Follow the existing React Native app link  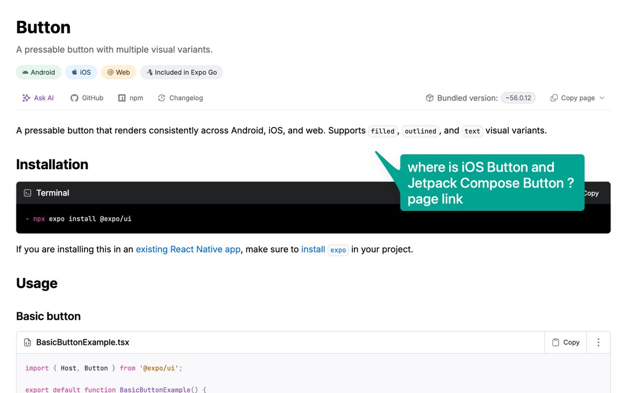click(x=188, y=249)
